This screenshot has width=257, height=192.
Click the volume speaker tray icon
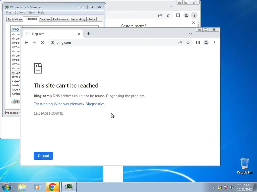point(232,187)
